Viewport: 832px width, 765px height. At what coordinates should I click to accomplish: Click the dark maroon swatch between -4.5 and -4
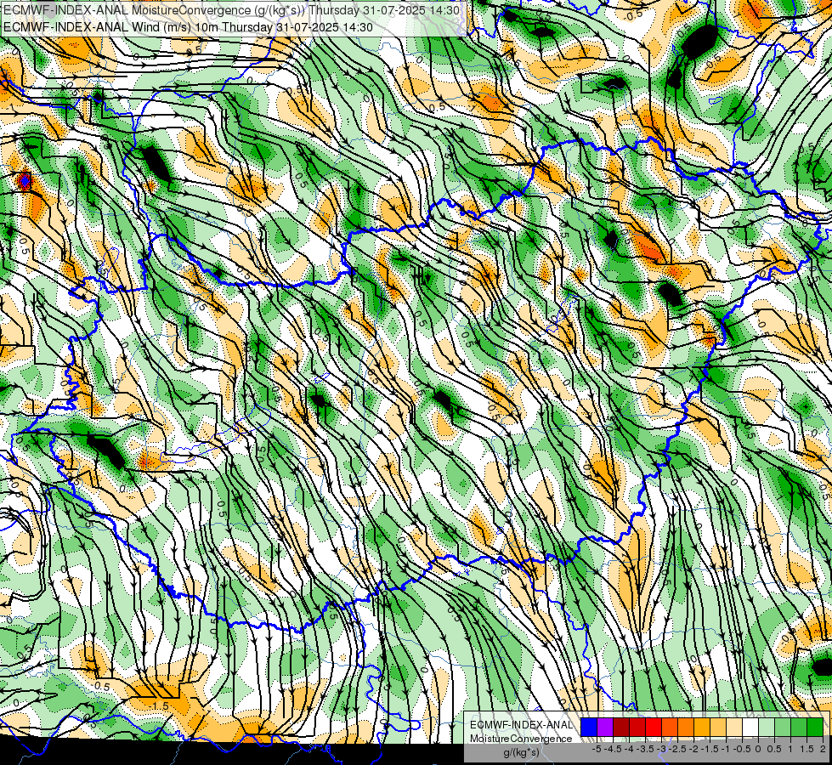[621, 728]
